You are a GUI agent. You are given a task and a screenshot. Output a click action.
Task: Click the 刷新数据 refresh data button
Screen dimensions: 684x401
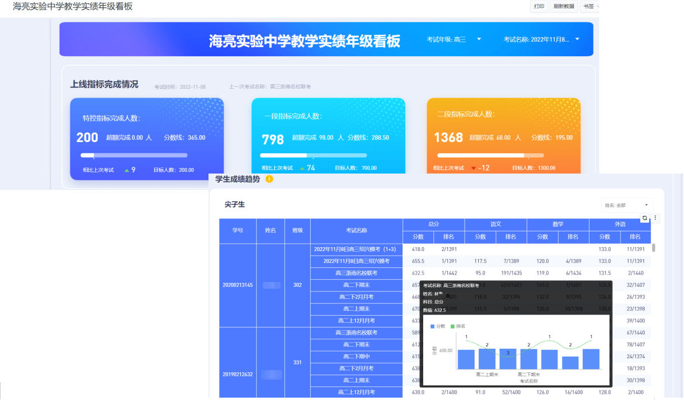pyautogui.click(x=564, y=6)
